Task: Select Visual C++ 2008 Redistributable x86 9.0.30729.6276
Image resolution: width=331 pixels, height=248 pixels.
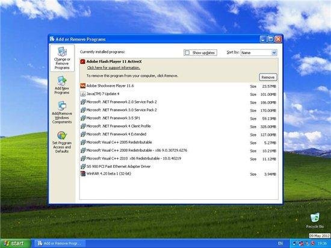Action: pyautogui.click(x=179, y=150)
